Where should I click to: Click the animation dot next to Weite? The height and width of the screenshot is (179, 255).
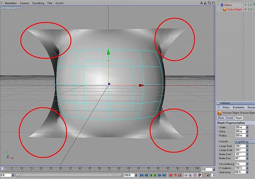(218, 127)
